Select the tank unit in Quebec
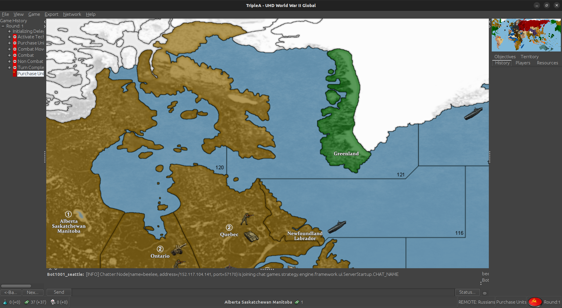Image resolution: width=562 pixels, height=308 pixels. tap(251, 236)
